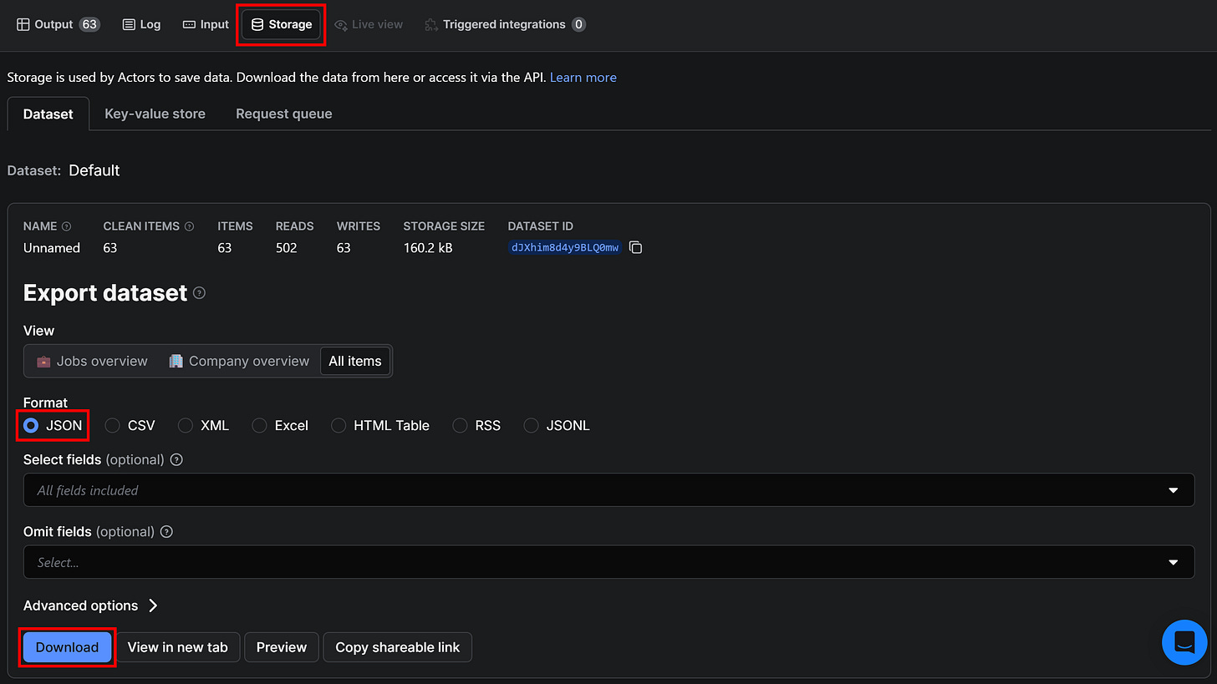Screen dimensions: 1217x684
Task: Choose XML export format
Action: (x=203, y=426)
